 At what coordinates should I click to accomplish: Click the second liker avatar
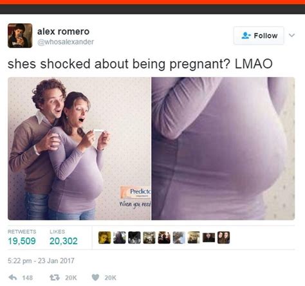coord(120,237)
